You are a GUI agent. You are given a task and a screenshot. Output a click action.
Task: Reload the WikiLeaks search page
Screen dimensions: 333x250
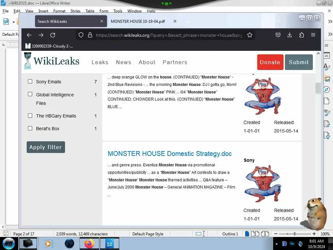[x=53, y=35]
